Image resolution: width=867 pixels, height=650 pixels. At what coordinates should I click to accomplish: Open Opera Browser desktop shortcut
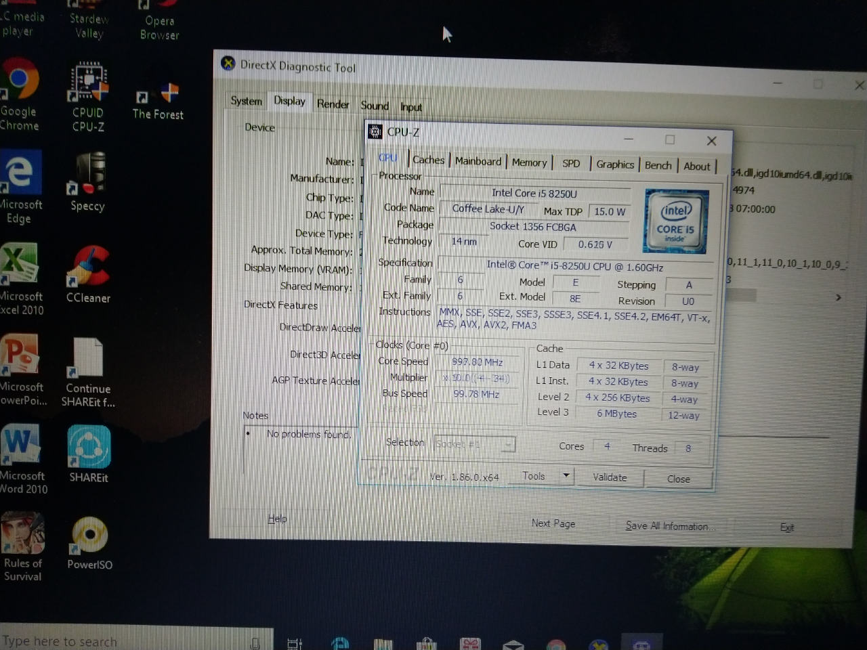(159, 22)
